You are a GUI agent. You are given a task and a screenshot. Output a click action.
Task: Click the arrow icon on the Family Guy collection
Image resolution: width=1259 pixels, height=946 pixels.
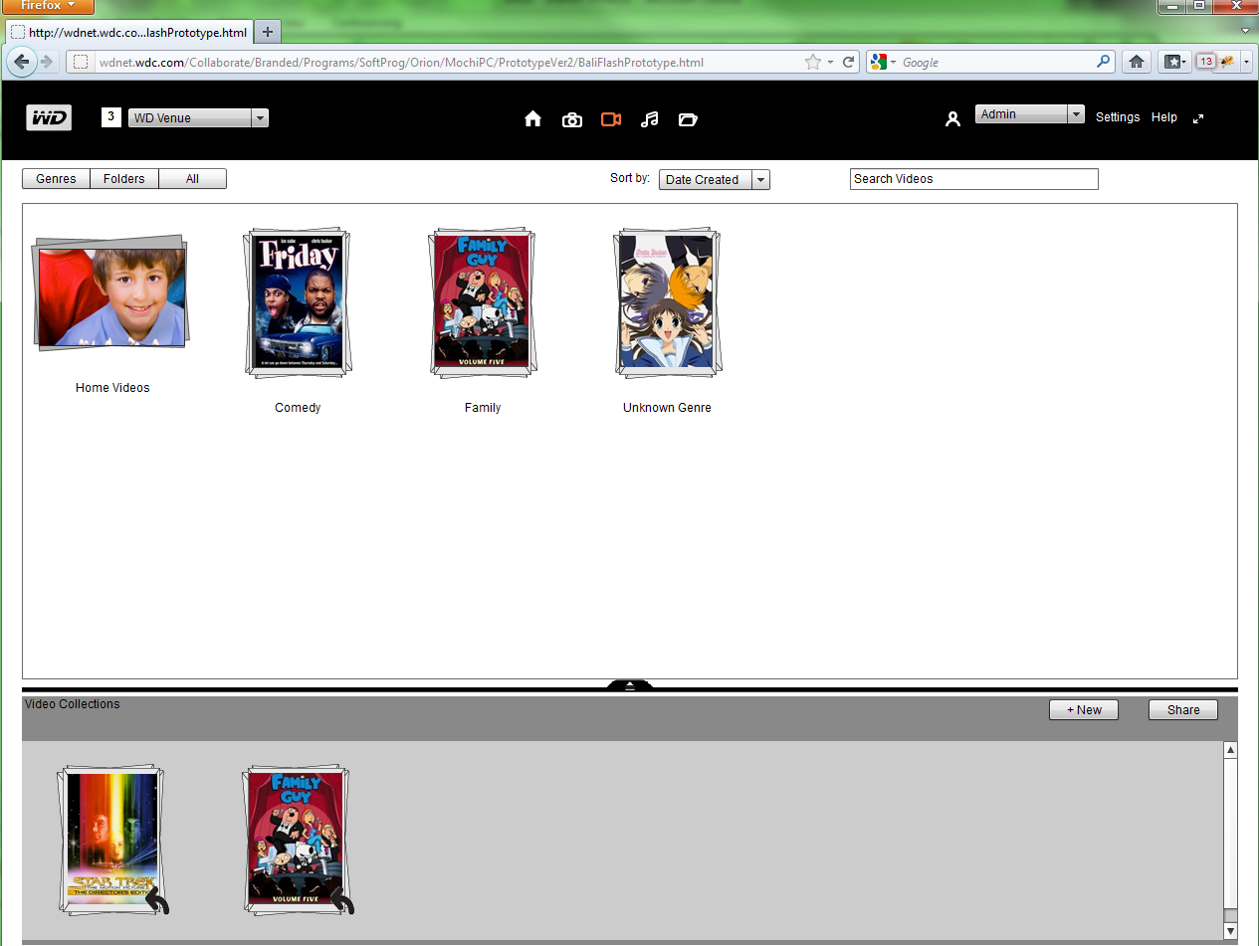[x=342, y=902]
